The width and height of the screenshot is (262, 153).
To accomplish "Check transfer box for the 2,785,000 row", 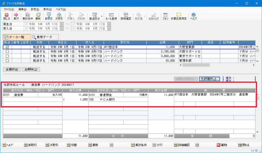I will click(x=7, y=52).
